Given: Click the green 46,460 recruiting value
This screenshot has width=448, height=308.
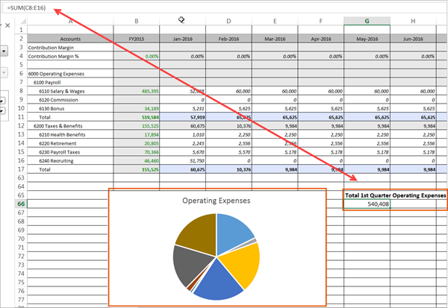Looking at the screenshot, I should [x=137, y=160].
